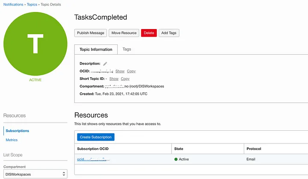Viewport: 308px width, 179px height.
Task: Copy the Short Topic ID
Action: [x=125, y=79]
